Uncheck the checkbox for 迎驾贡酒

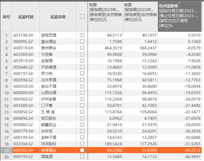(x=82, y=35)
